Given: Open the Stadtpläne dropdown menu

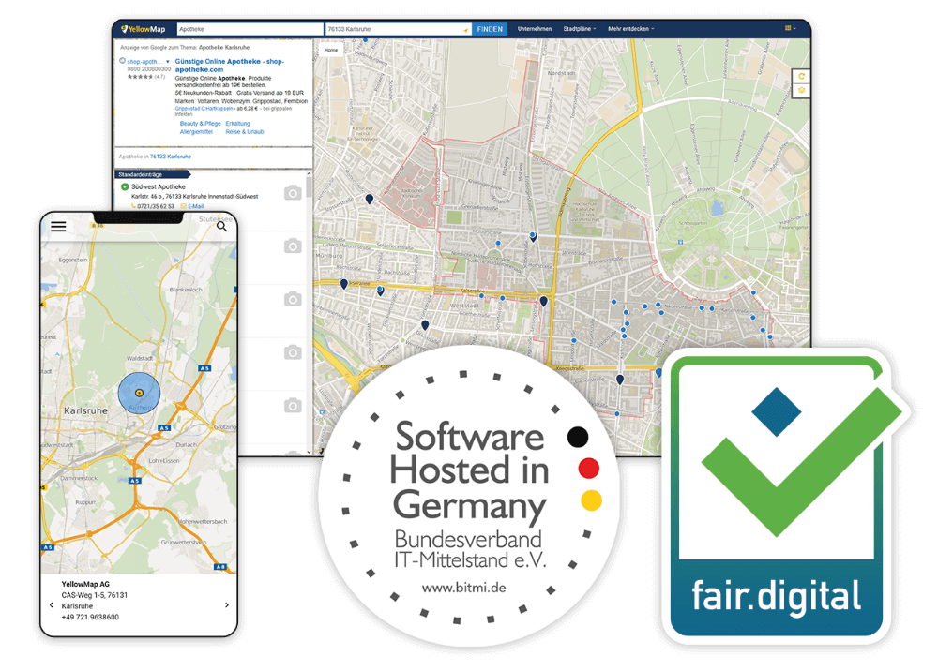Looking at the screenshot, I should coord(579,29).
